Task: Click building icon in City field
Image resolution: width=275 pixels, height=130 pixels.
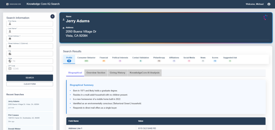Action: point(10,54)
